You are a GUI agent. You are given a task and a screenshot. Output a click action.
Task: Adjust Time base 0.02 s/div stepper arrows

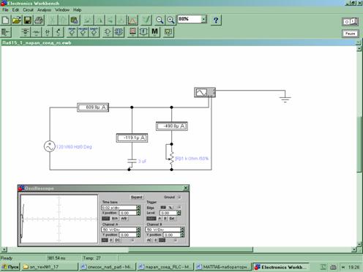138,208
